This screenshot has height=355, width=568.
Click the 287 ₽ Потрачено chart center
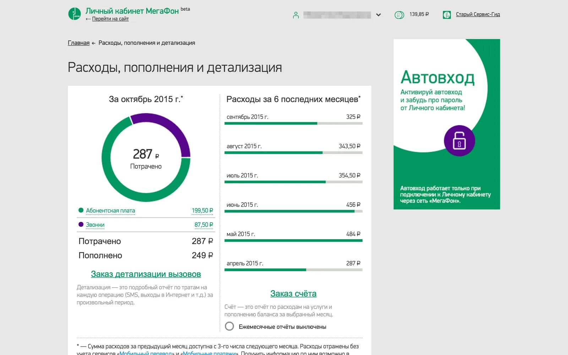[146, 158]
